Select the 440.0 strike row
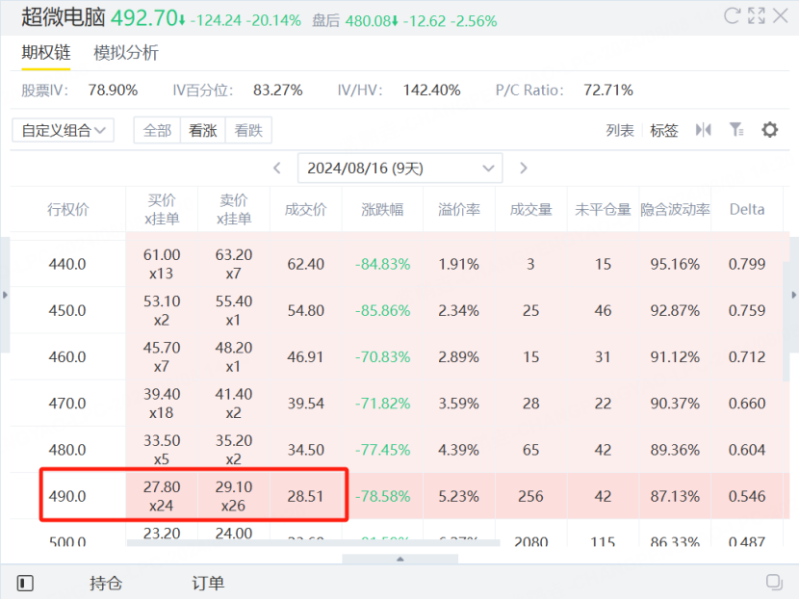Viewport: 799px width, 600px height. point(400,264)
